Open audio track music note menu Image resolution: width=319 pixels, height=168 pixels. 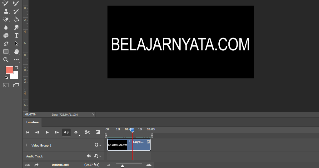tap(98, 156)
